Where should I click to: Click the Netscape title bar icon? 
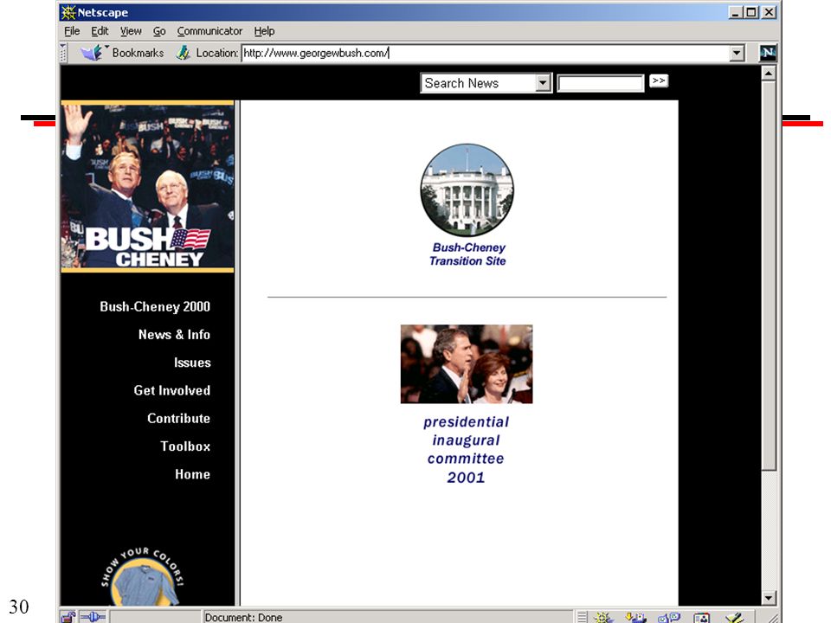68,11
